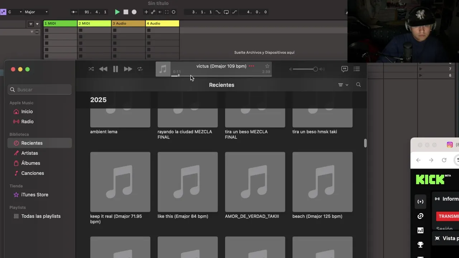Click the Buscar search field
Viewport: 459px width, 258px height.
(39, 90)
